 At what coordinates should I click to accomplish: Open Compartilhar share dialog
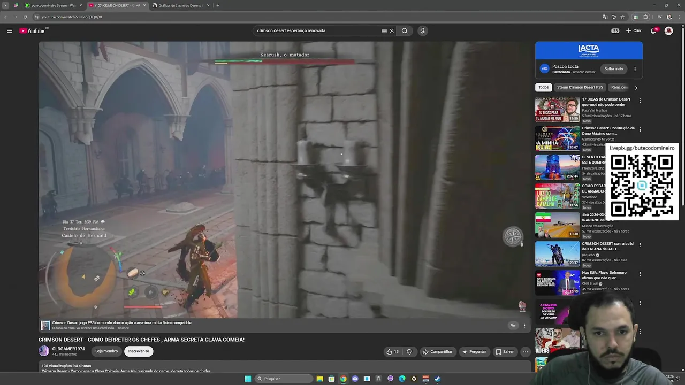(438, 352)
